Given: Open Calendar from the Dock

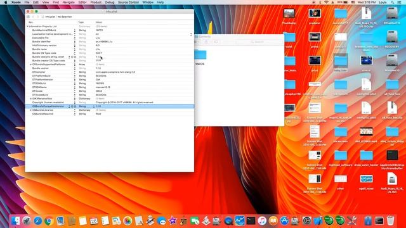Looking at the screenshot, I should pos(94,221).
